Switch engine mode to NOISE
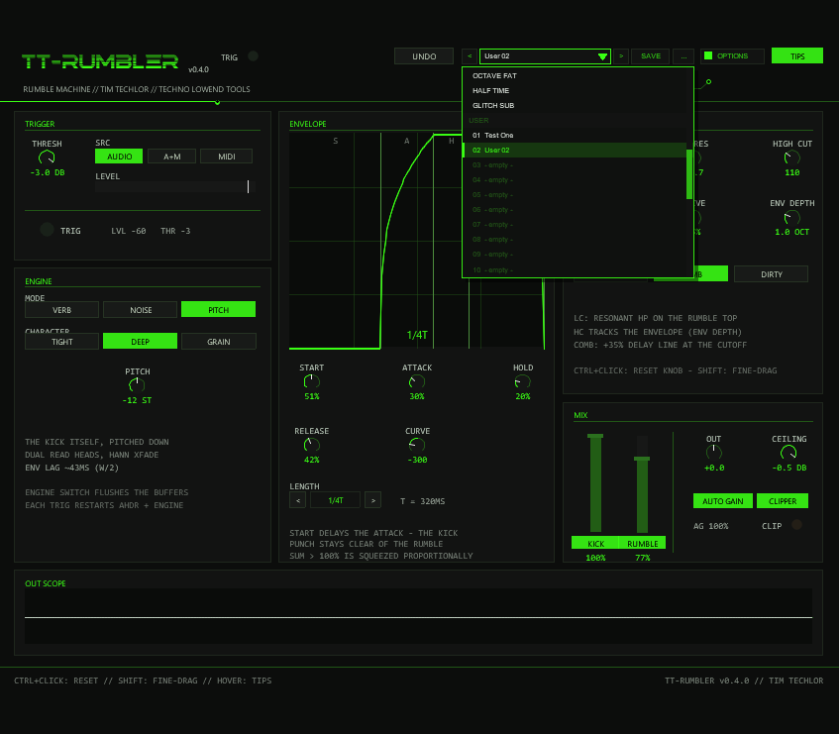Viewport: 840px width, 734px height. click(141, 310)
